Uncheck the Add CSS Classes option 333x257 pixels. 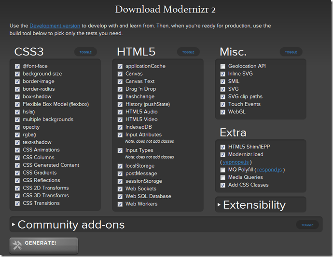[x=223, y=185]
